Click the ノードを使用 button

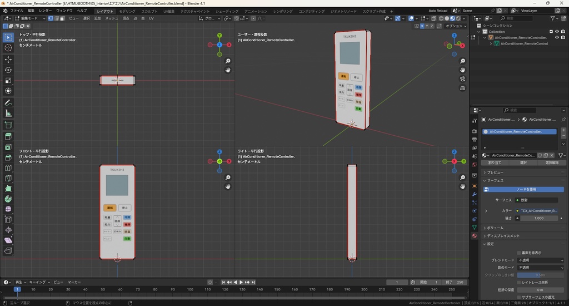click(x=526, y=189)
